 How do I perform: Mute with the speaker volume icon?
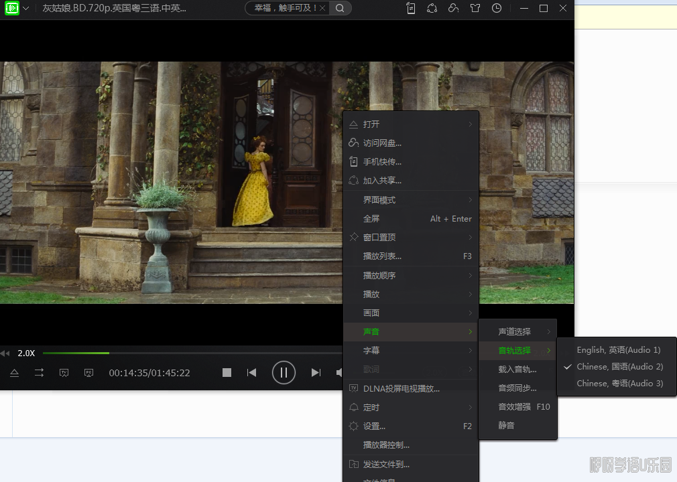(x=339, y=372)
